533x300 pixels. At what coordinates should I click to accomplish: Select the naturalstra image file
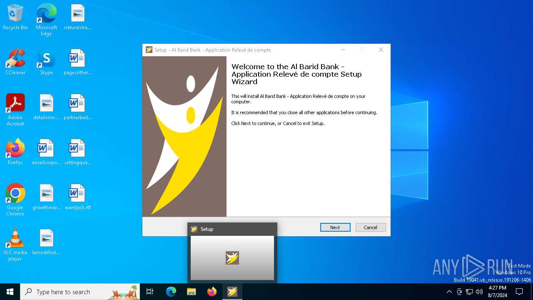coord(77,17)
